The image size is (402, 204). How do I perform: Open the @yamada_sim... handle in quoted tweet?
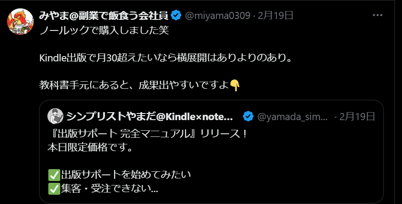[292, 117]
